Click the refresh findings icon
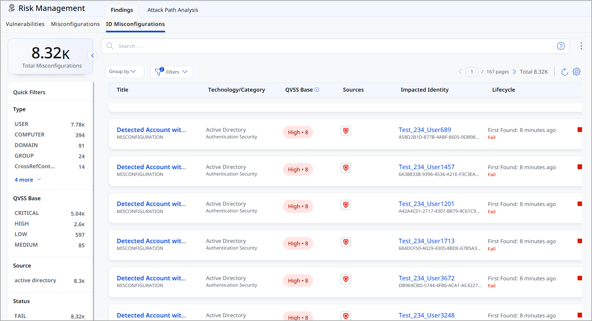This screenshot has height=321, width=592. point(564,72)
